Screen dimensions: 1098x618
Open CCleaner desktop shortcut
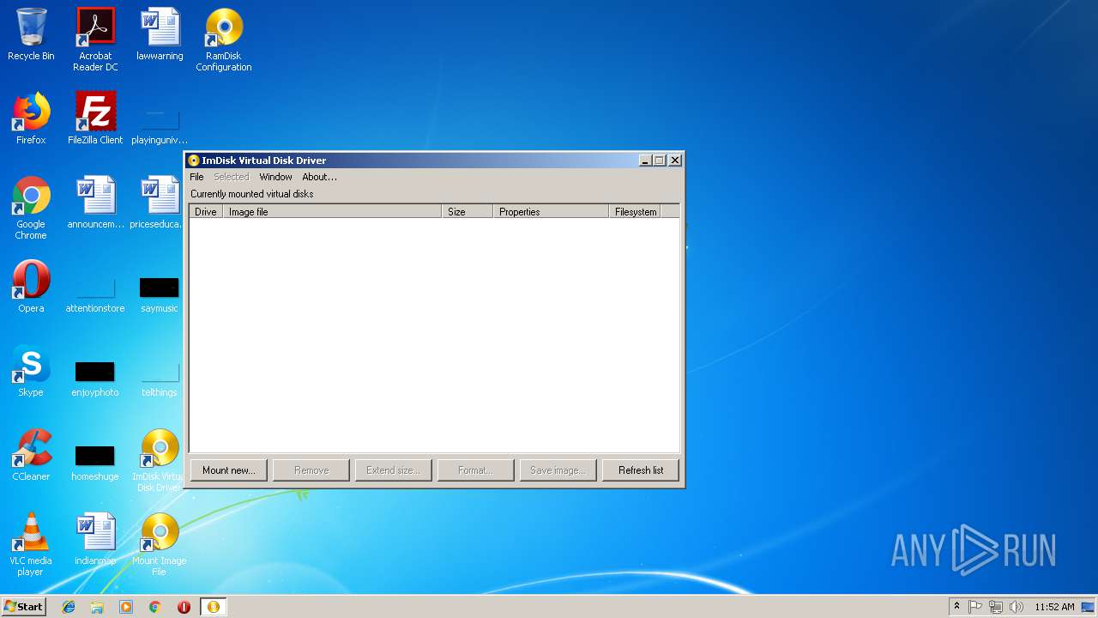(x=31, y=455)
